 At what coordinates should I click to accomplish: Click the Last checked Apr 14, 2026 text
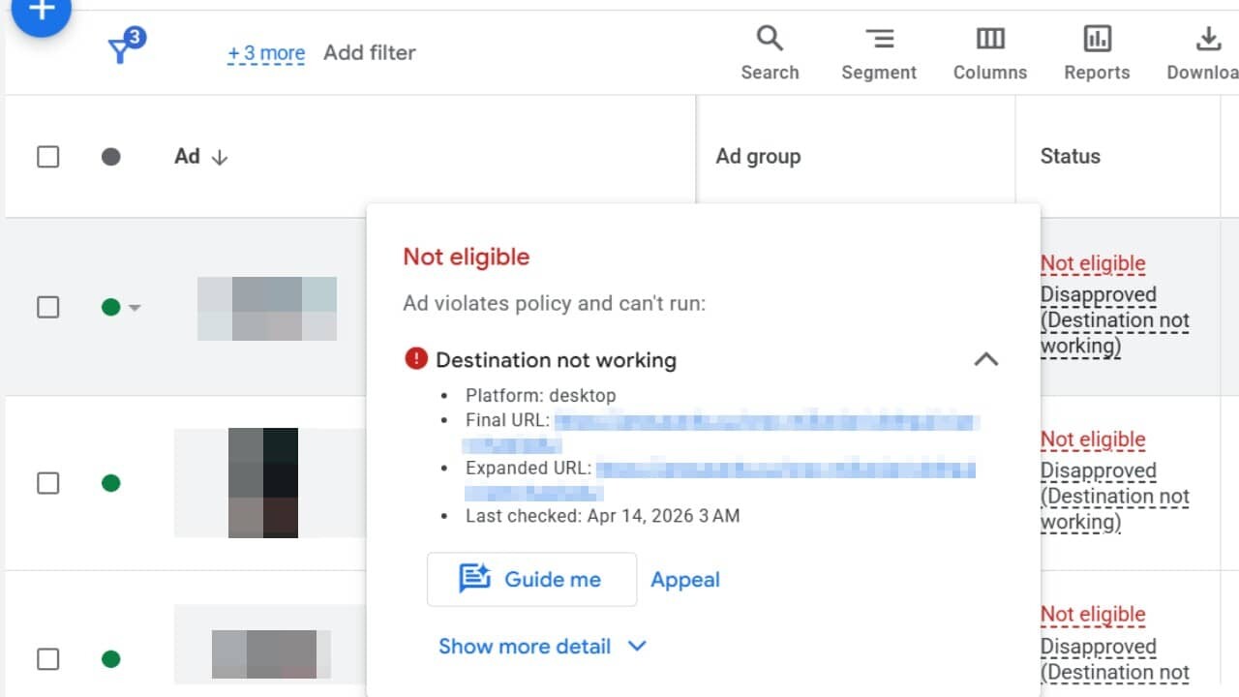click(x=602, y=516)
